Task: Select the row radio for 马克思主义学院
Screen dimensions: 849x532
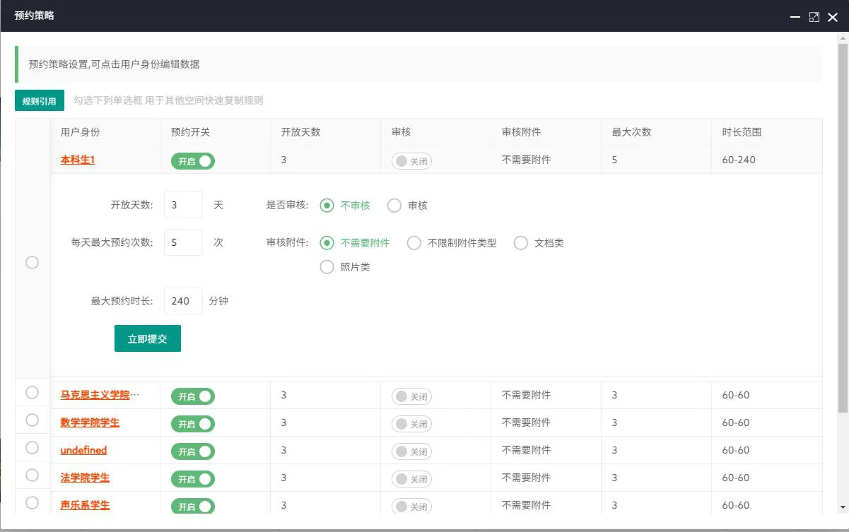Action: (x=32, y=392)
